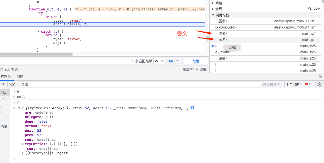This screenshot has width=324, height=163.
Task: Click the 1 个问题 issues badge
Action: pyautogui.click(x=299, y=84)
